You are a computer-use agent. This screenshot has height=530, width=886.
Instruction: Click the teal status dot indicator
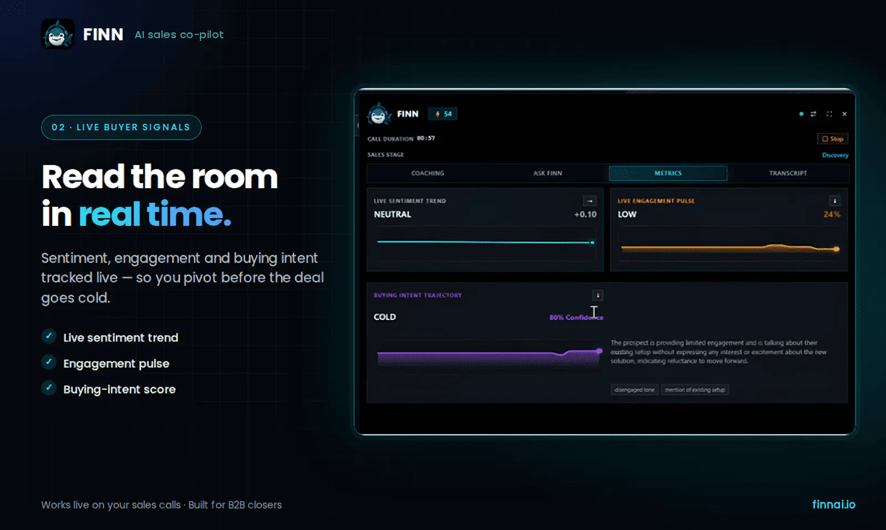801,114
